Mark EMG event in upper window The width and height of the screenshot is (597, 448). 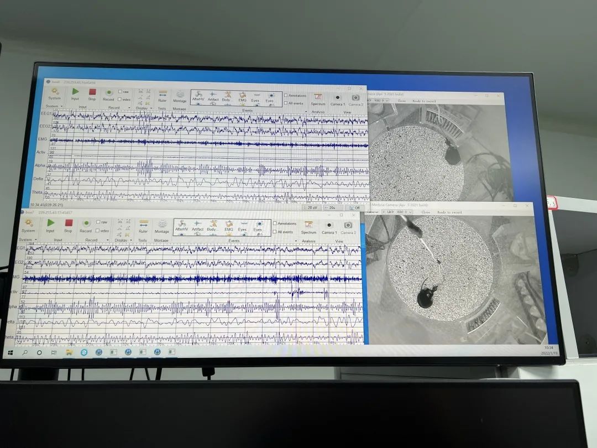tap(242, 97)
